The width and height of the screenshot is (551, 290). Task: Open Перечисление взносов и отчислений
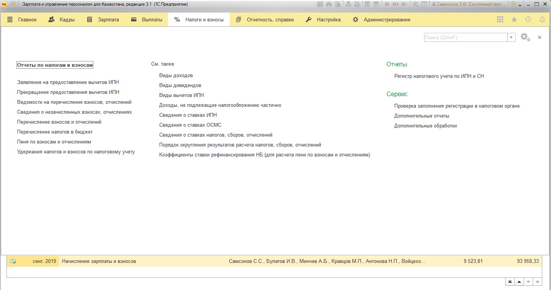[x=59, y=122]
